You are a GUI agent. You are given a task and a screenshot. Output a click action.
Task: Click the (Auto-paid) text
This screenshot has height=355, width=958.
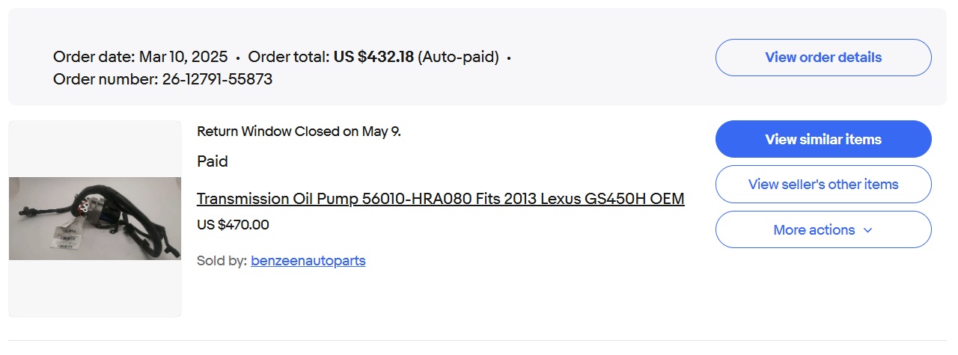pyautogui.click(x=458, y=57)
